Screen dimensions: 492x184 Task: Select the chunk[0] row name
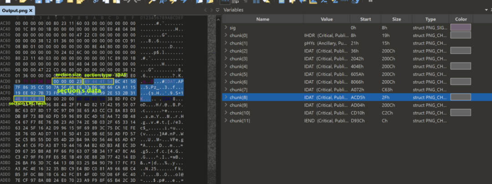238,35
